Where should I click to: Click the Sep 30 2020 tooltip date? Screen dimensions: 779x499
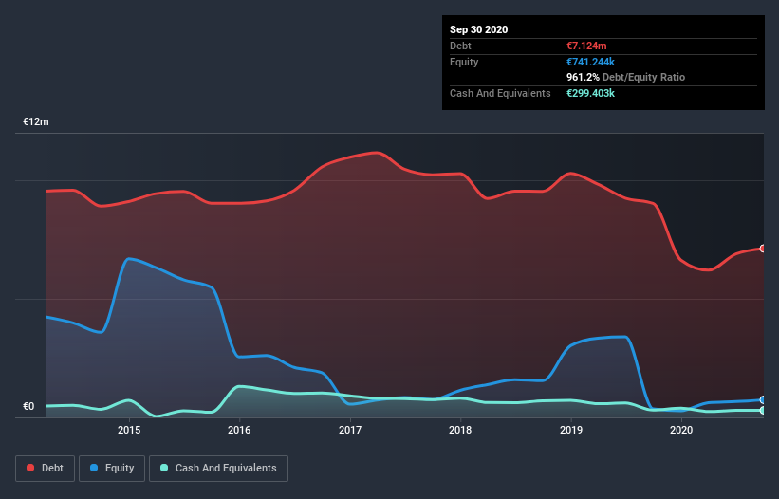coord(478,29)
